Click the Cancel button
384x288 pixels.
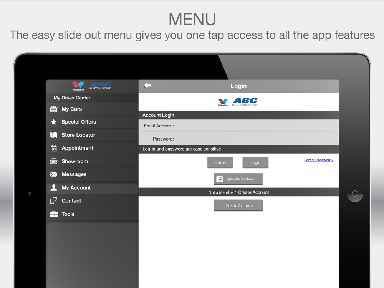coord(220,162)
